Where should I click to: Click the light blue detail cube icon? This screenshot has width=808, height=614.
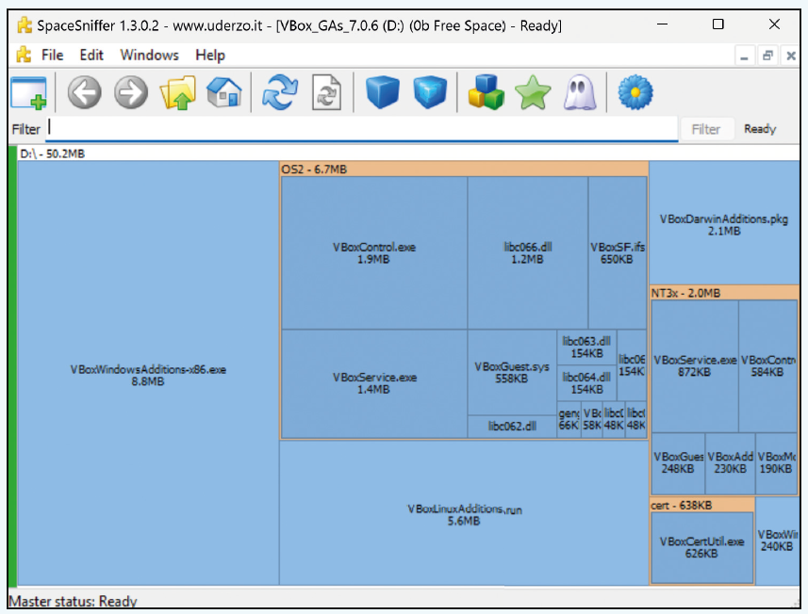point(430,92)
